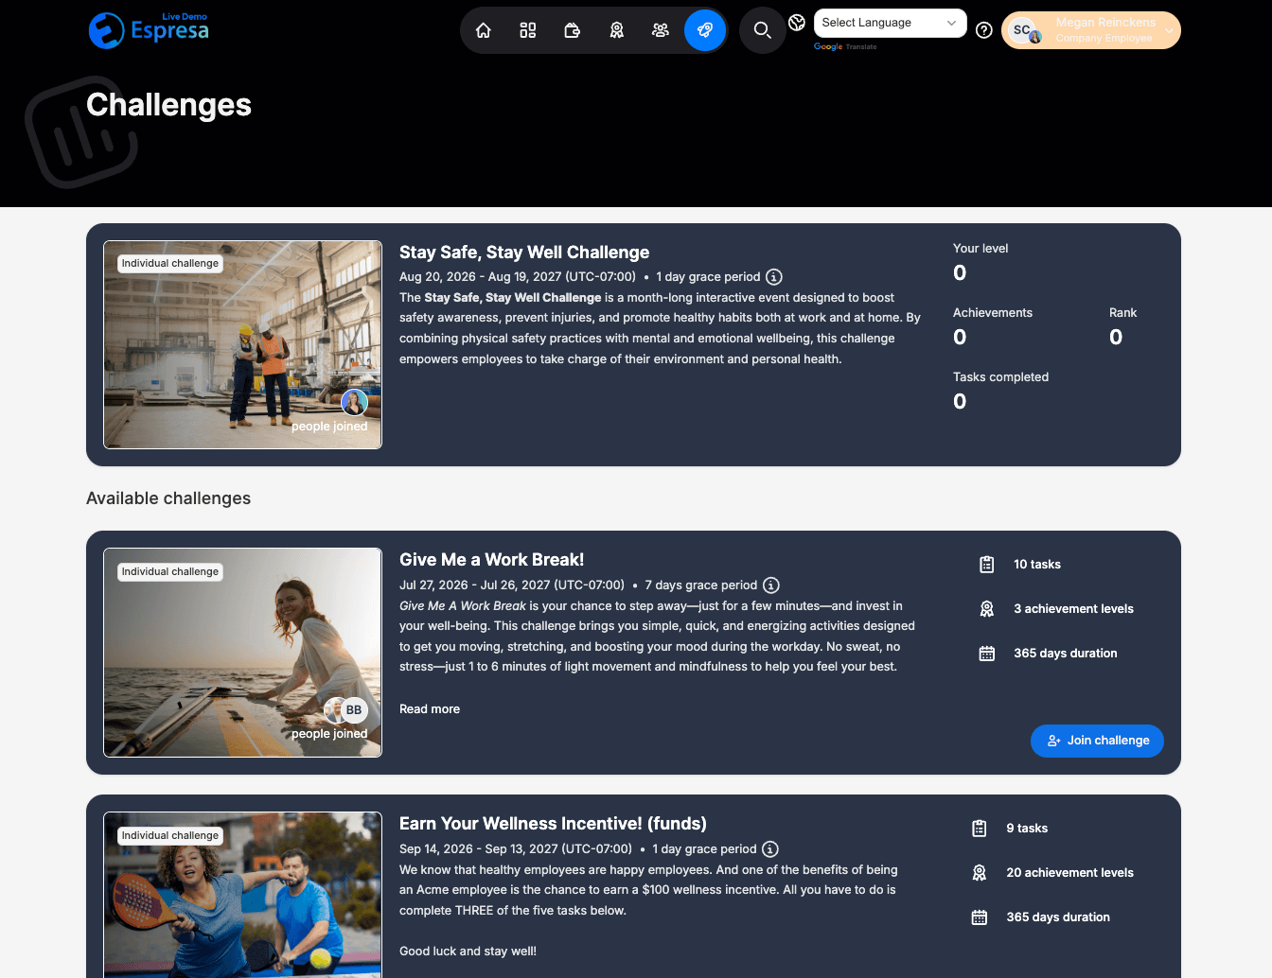Click the Available challenges heading
The width and height of the screenshot is (1272, 978).
tap(168, 498)
